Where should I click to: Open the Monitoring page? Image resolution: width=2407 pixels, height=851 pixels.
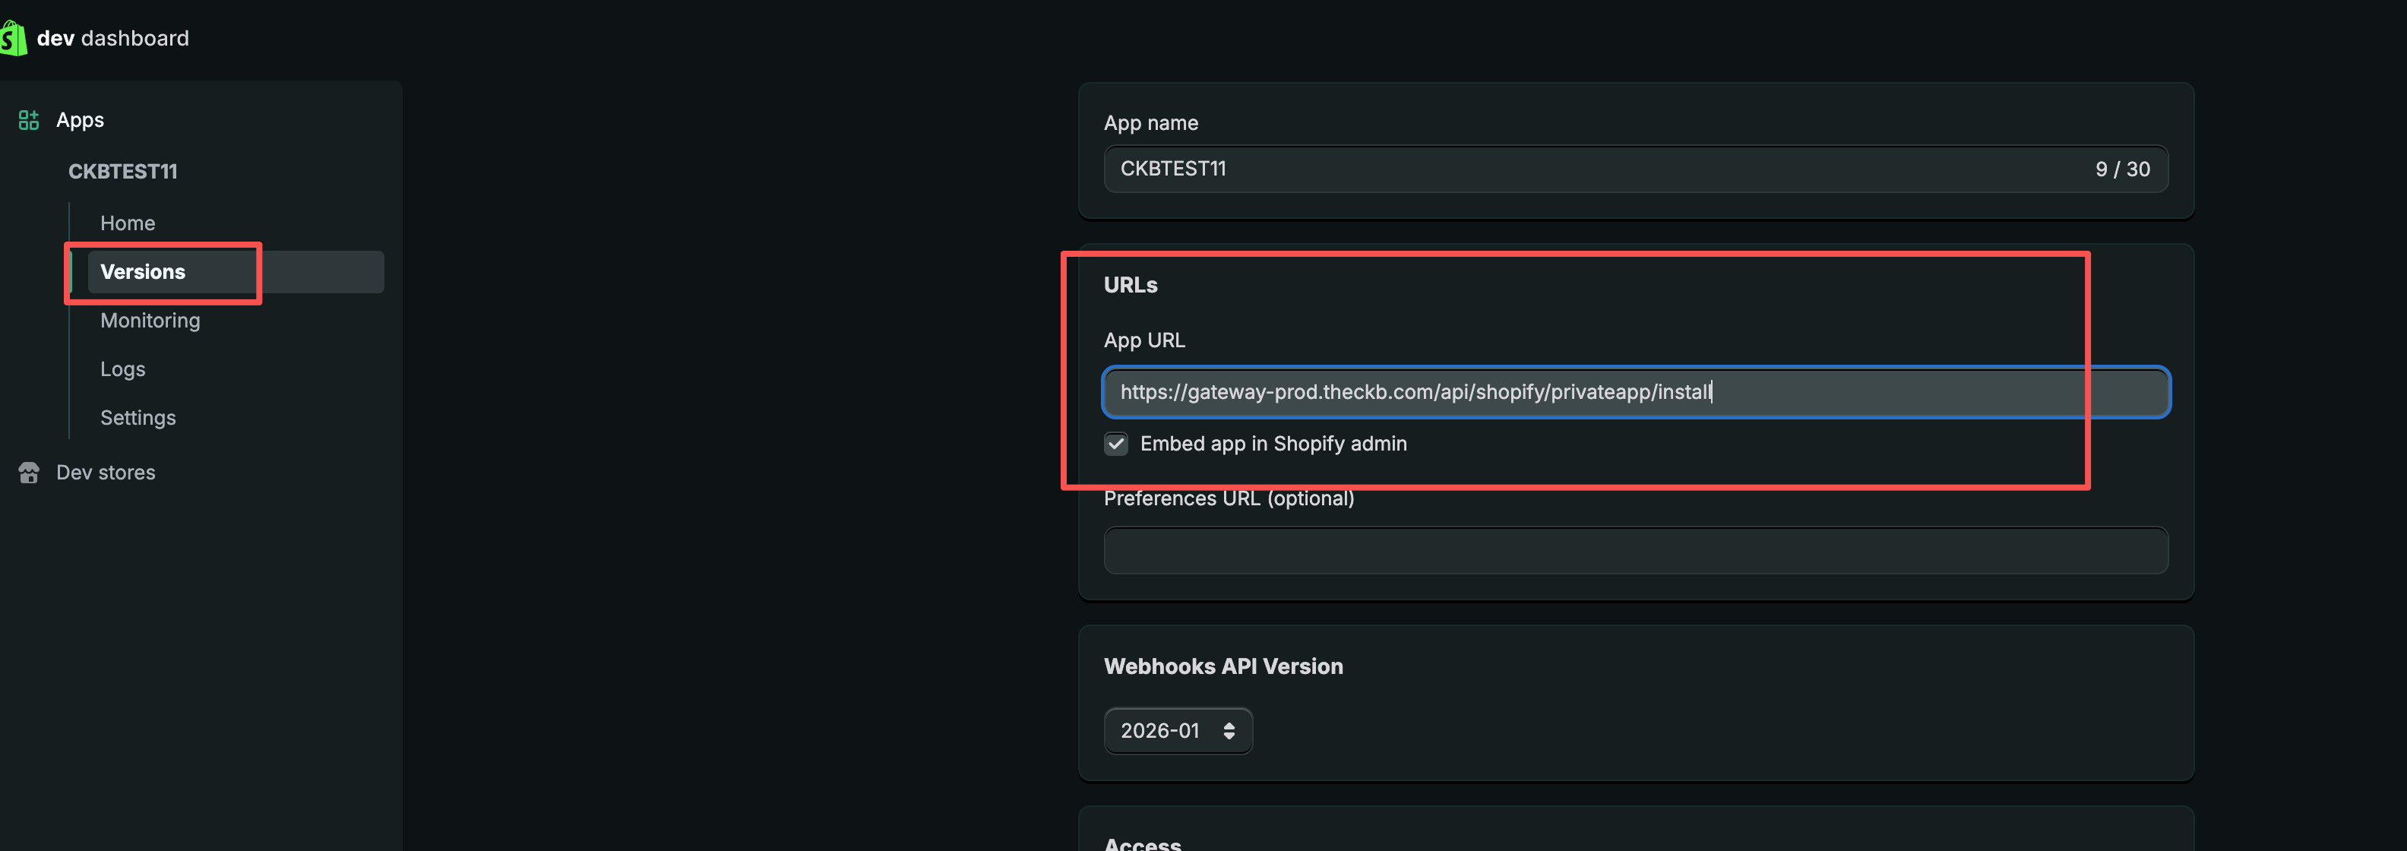(150, 321)
